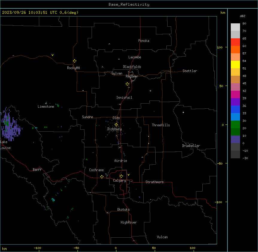Select the lightest gray 70-80 dBZ swatch
258x252 pixels.
coord(235,27)
